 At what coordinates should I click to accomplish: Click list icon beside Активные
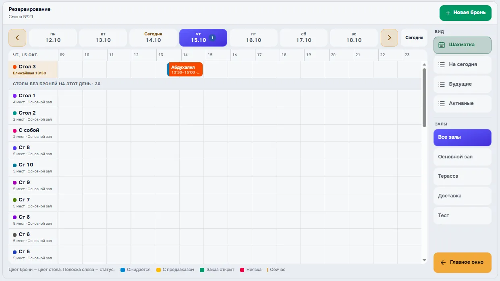coord(442,103)
